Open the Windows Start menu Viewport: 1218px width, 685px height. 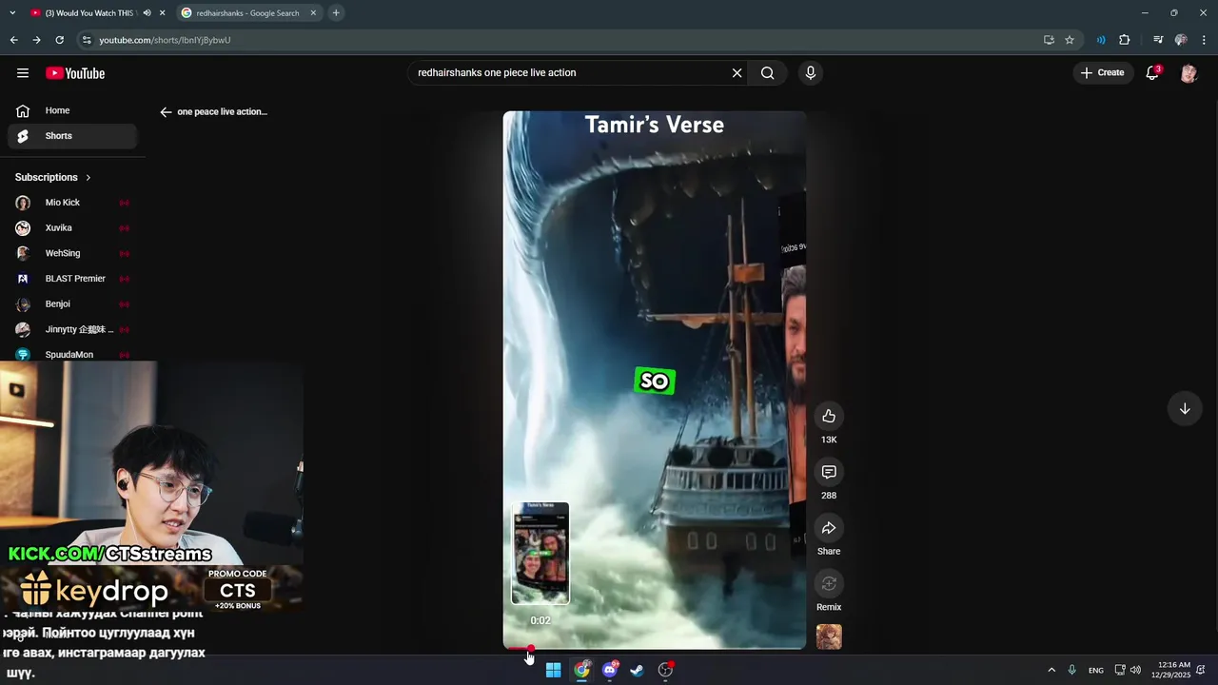click(x=553, y=670)
